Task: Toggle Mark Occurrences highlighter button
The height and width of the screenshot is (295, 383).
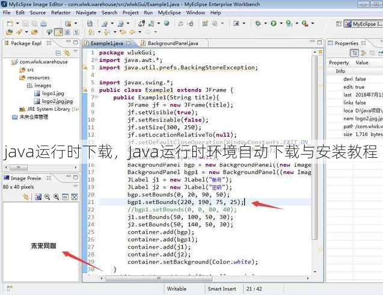Action: click(59, 32)
